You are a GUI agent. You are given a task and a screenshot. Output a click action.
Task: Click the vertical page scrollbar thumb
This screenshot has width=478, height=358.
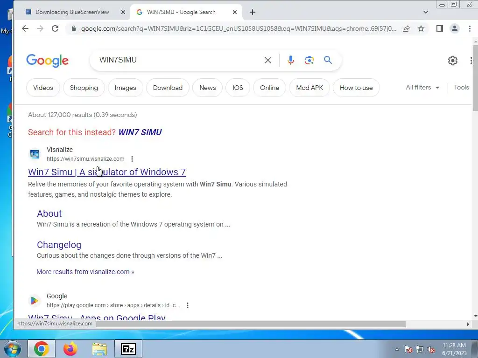click(x=475, y=78)
